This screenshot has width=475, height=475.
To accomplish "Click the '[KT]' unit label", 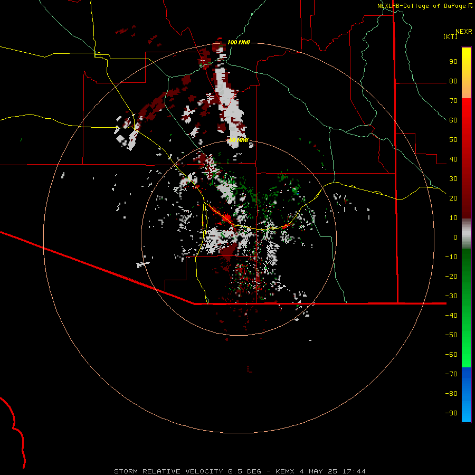I will [x=450, y=36].
